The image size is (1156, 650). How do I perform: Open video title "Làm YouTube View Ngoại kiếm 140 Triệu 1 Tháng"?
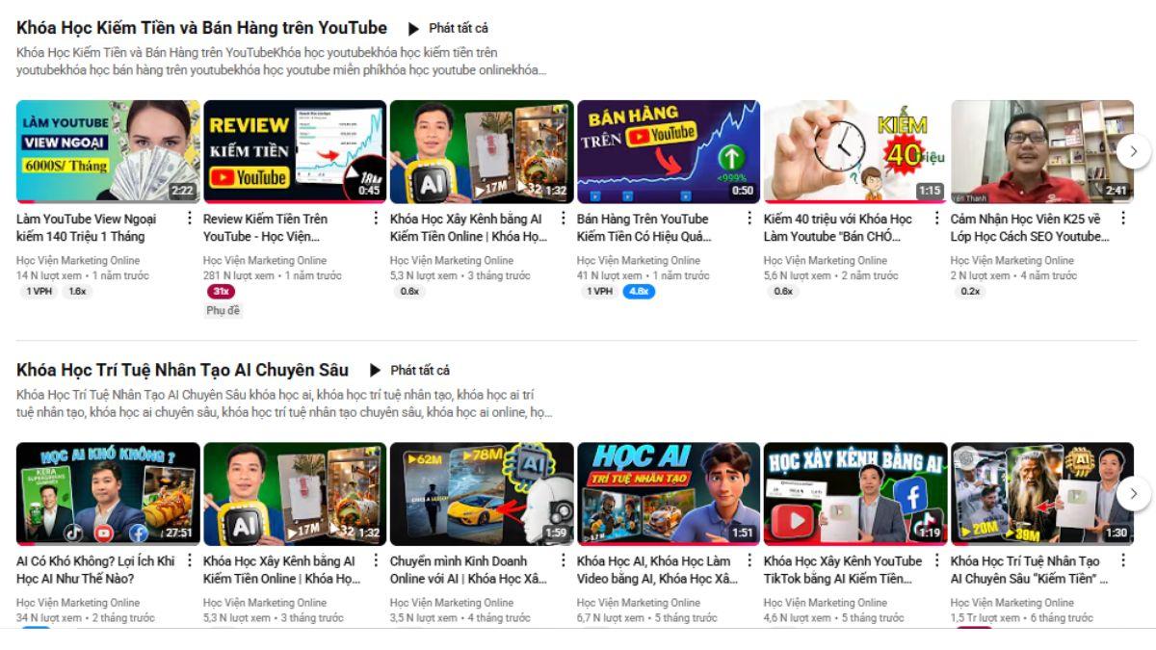[x=87, y=227]
